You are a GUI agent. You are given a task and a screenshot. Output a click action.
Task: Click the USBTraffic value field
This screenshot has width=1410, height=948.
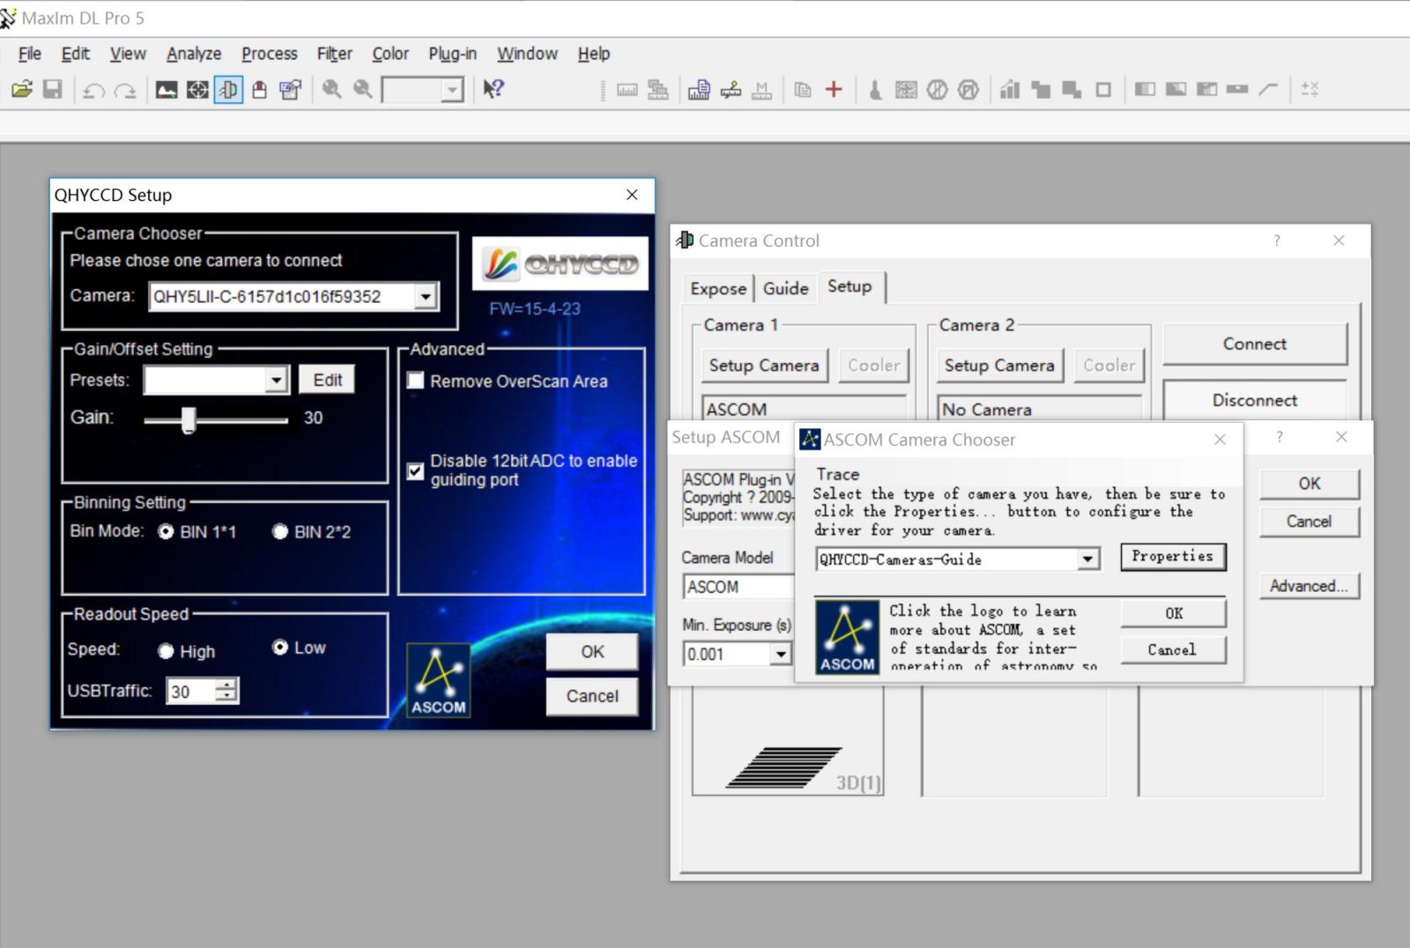coord(191,691)
